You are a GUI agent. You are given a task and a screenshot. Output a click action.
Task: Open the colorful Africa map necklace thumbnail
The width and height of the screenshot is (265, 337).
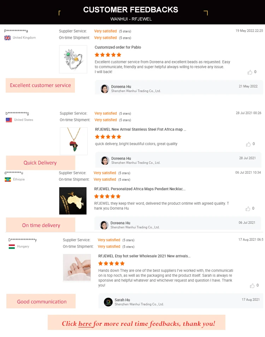coord(73,141)
